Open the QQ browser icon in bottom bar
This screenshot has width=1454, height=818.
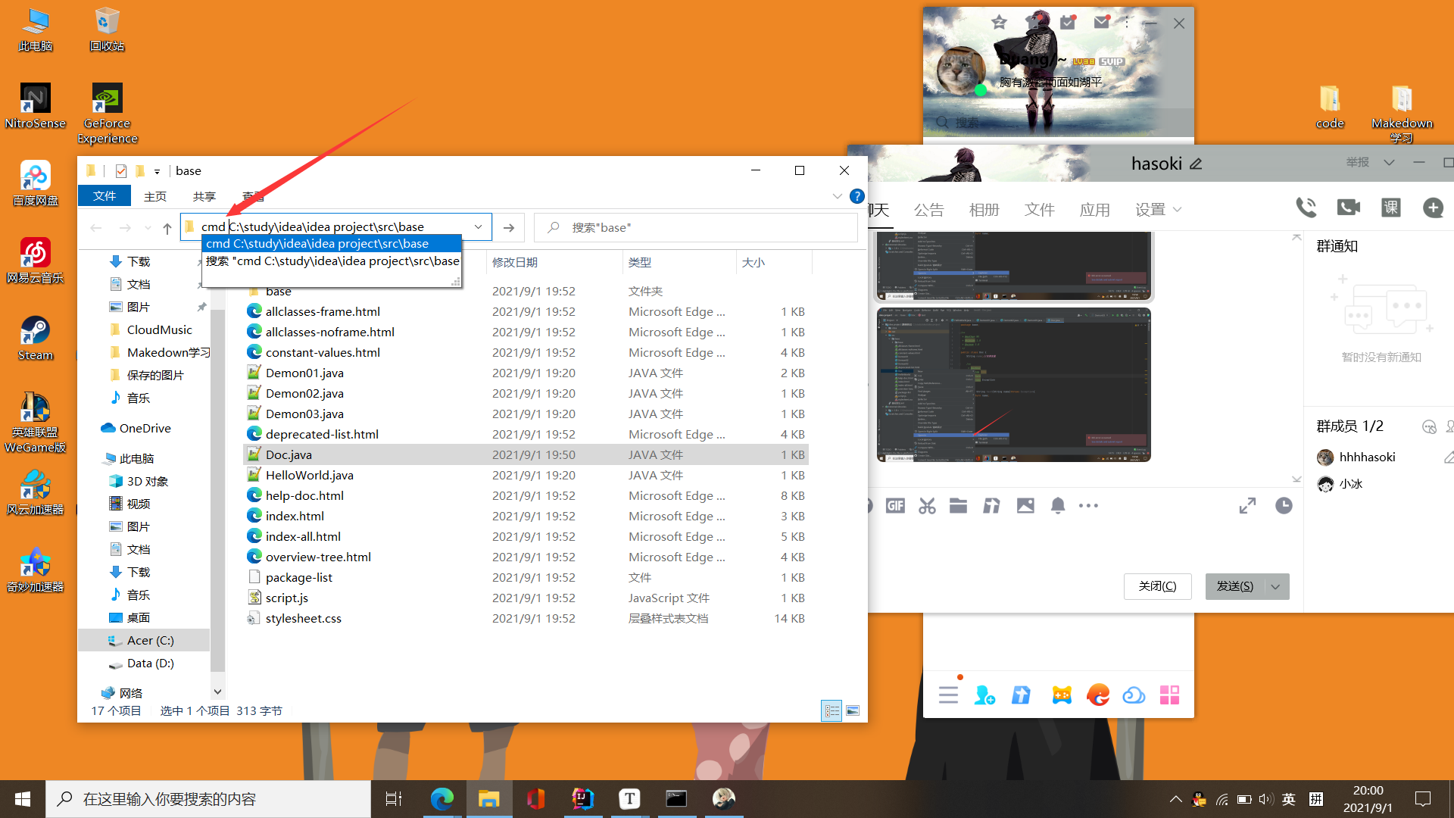pyautogui.click(x=1097, y=695)
